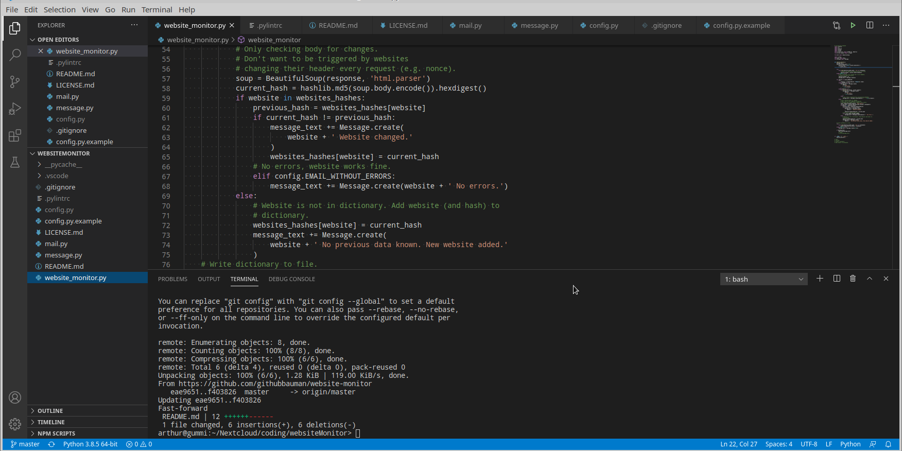Viewport: 902px width, 451px height.
Task: Open the Run menu
Action: point(128,10)
